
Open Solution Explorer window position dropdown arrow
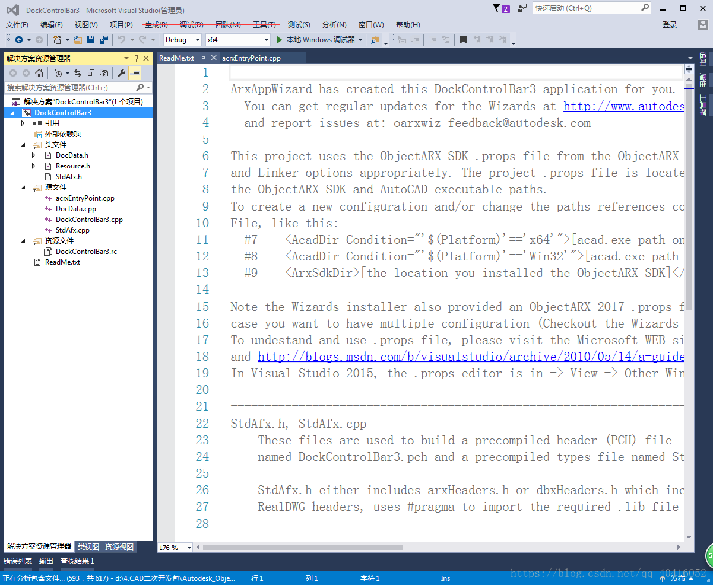[x=126, y=58]
